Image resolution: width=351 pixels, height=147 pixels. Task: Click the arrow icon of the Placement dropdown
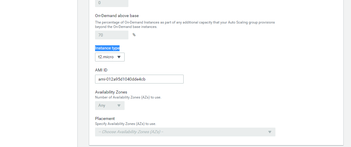(x=270, y=132)
